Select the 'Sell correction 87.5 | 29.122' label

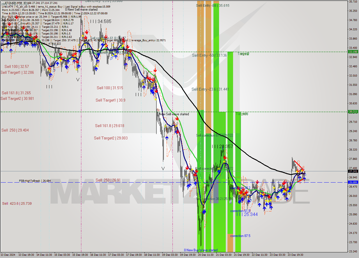click(215, 135)
